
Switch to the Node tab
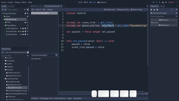pos(162,6)
